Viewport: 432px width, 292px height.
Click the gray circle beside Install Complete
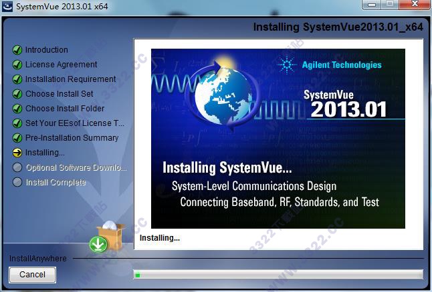17,182
